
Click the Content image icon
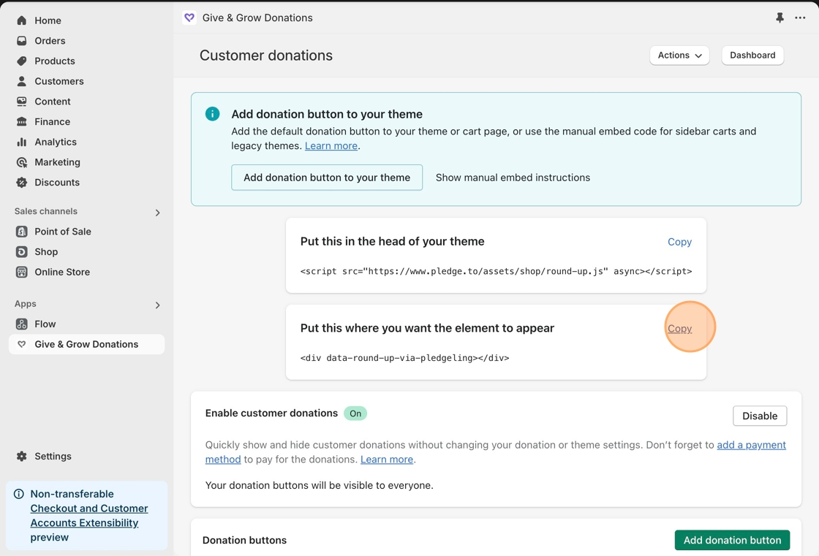tap(21, 102)
